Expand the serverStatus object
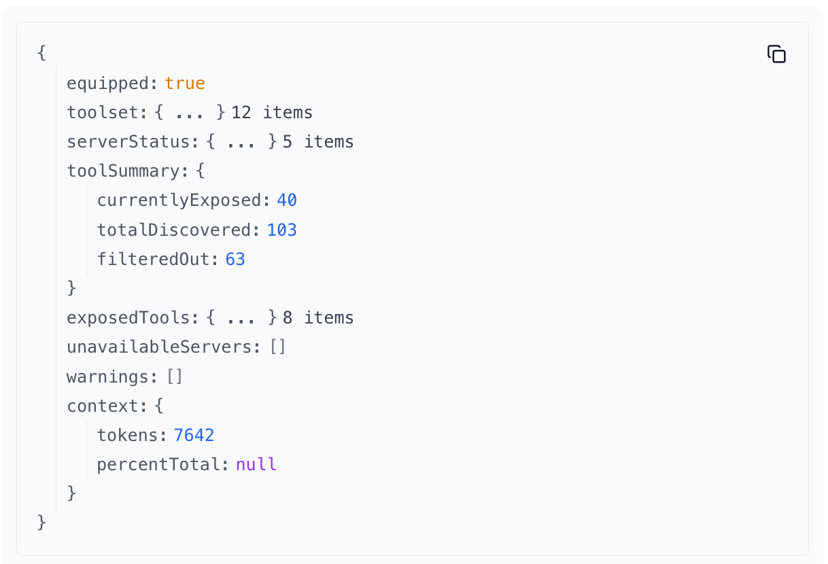 241,141
